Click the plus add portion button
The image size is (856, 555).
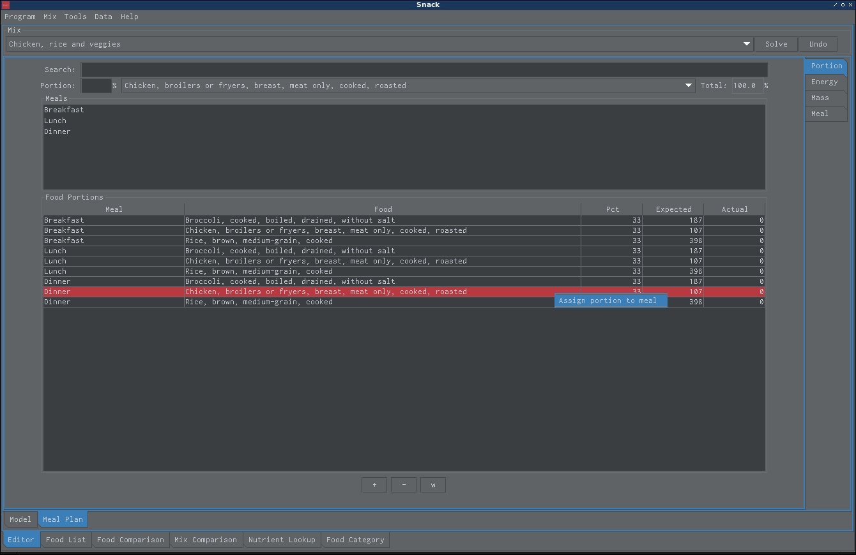[374, 485]
